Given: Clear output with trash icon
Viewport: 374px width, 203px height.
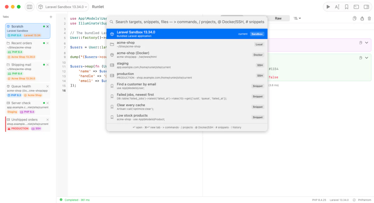Looking at the screenshot, I should (369, 18).
